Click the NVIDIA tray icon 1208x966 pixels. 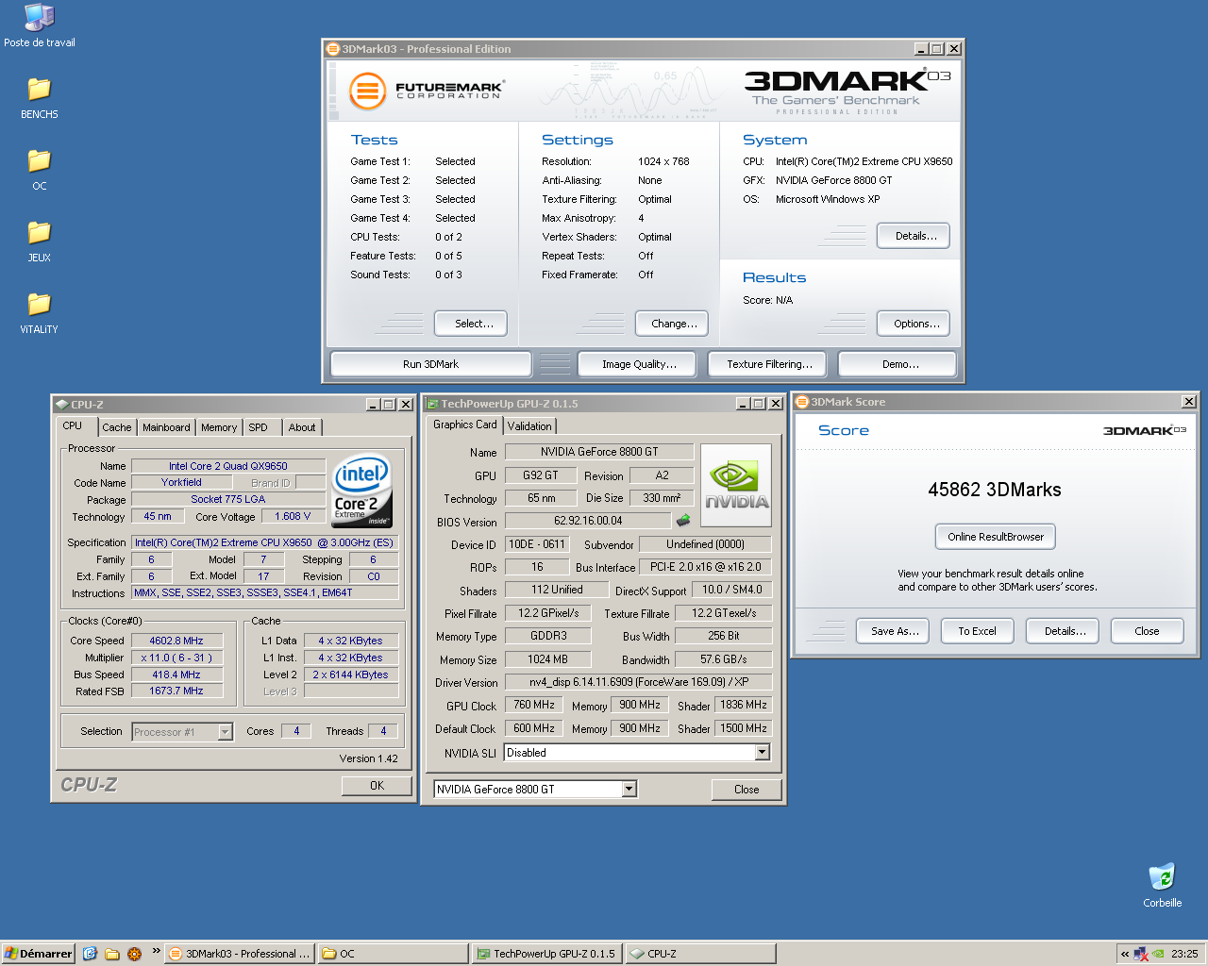[x=1158, y=954]
